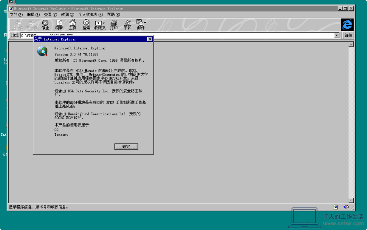
Task: Click the 地址 label beside address bar
Action: pos(15,35)
